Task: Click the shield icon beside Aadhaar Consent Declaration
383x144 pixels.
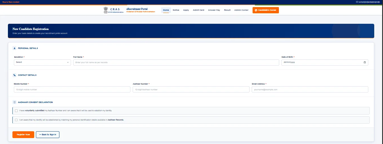Action: coord(14,102)
